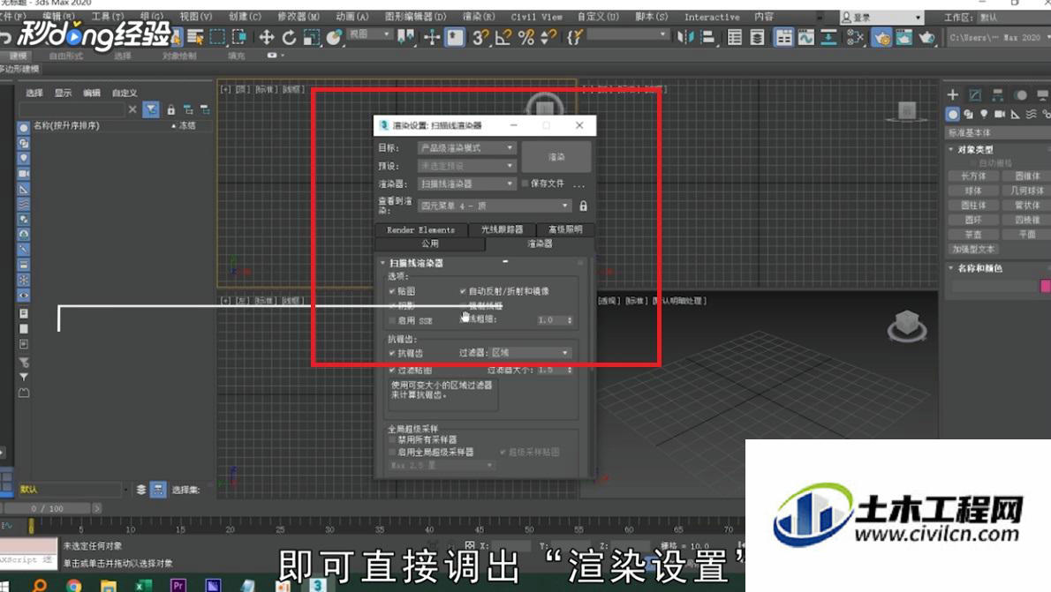This screenshot has width=1051, height=592.
Task: Select the Scale tool in the toolbar
Action: click(312, 38)
